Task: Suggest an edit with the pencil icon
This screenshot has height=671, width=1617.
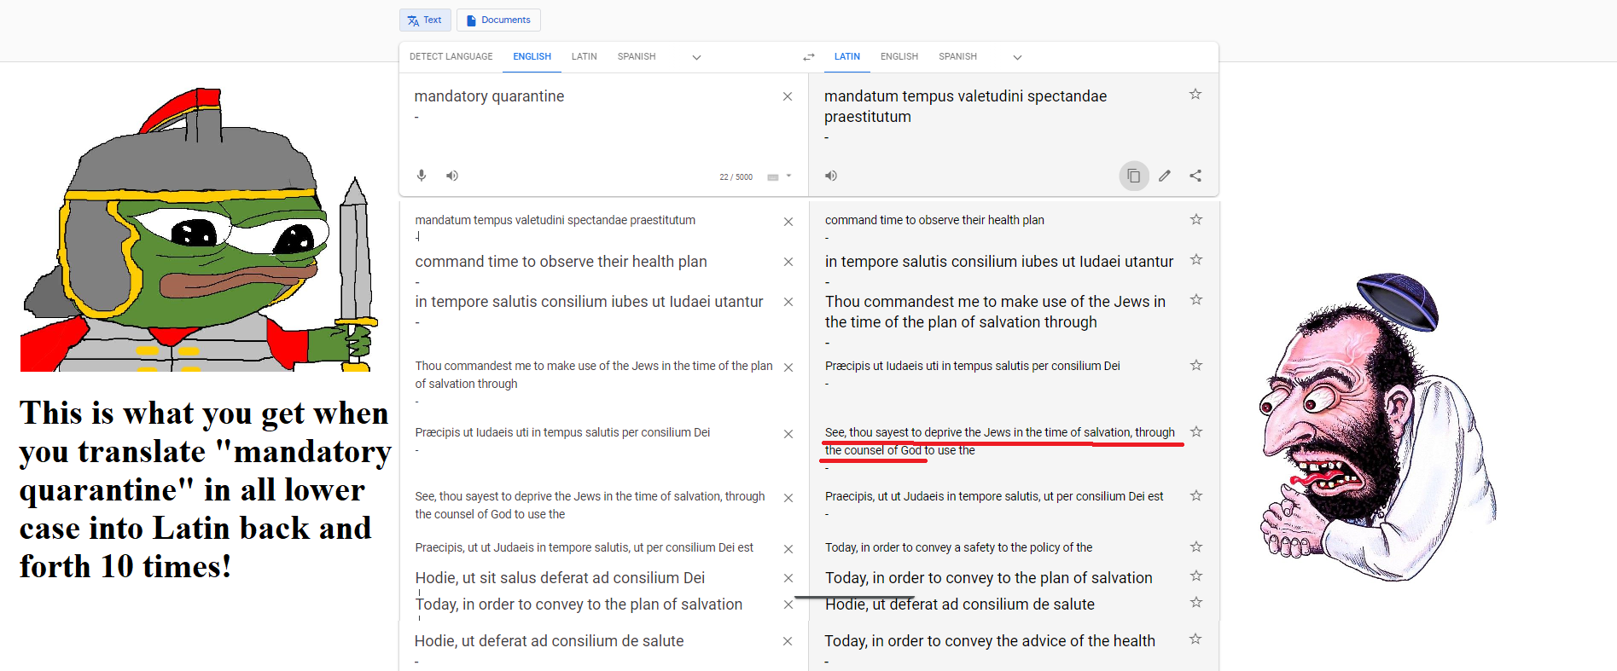Action: click(1165, 176)
